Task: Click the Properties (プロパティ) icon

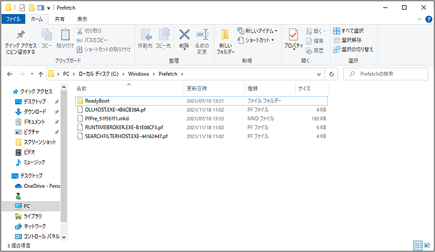Action: point(293,35)
